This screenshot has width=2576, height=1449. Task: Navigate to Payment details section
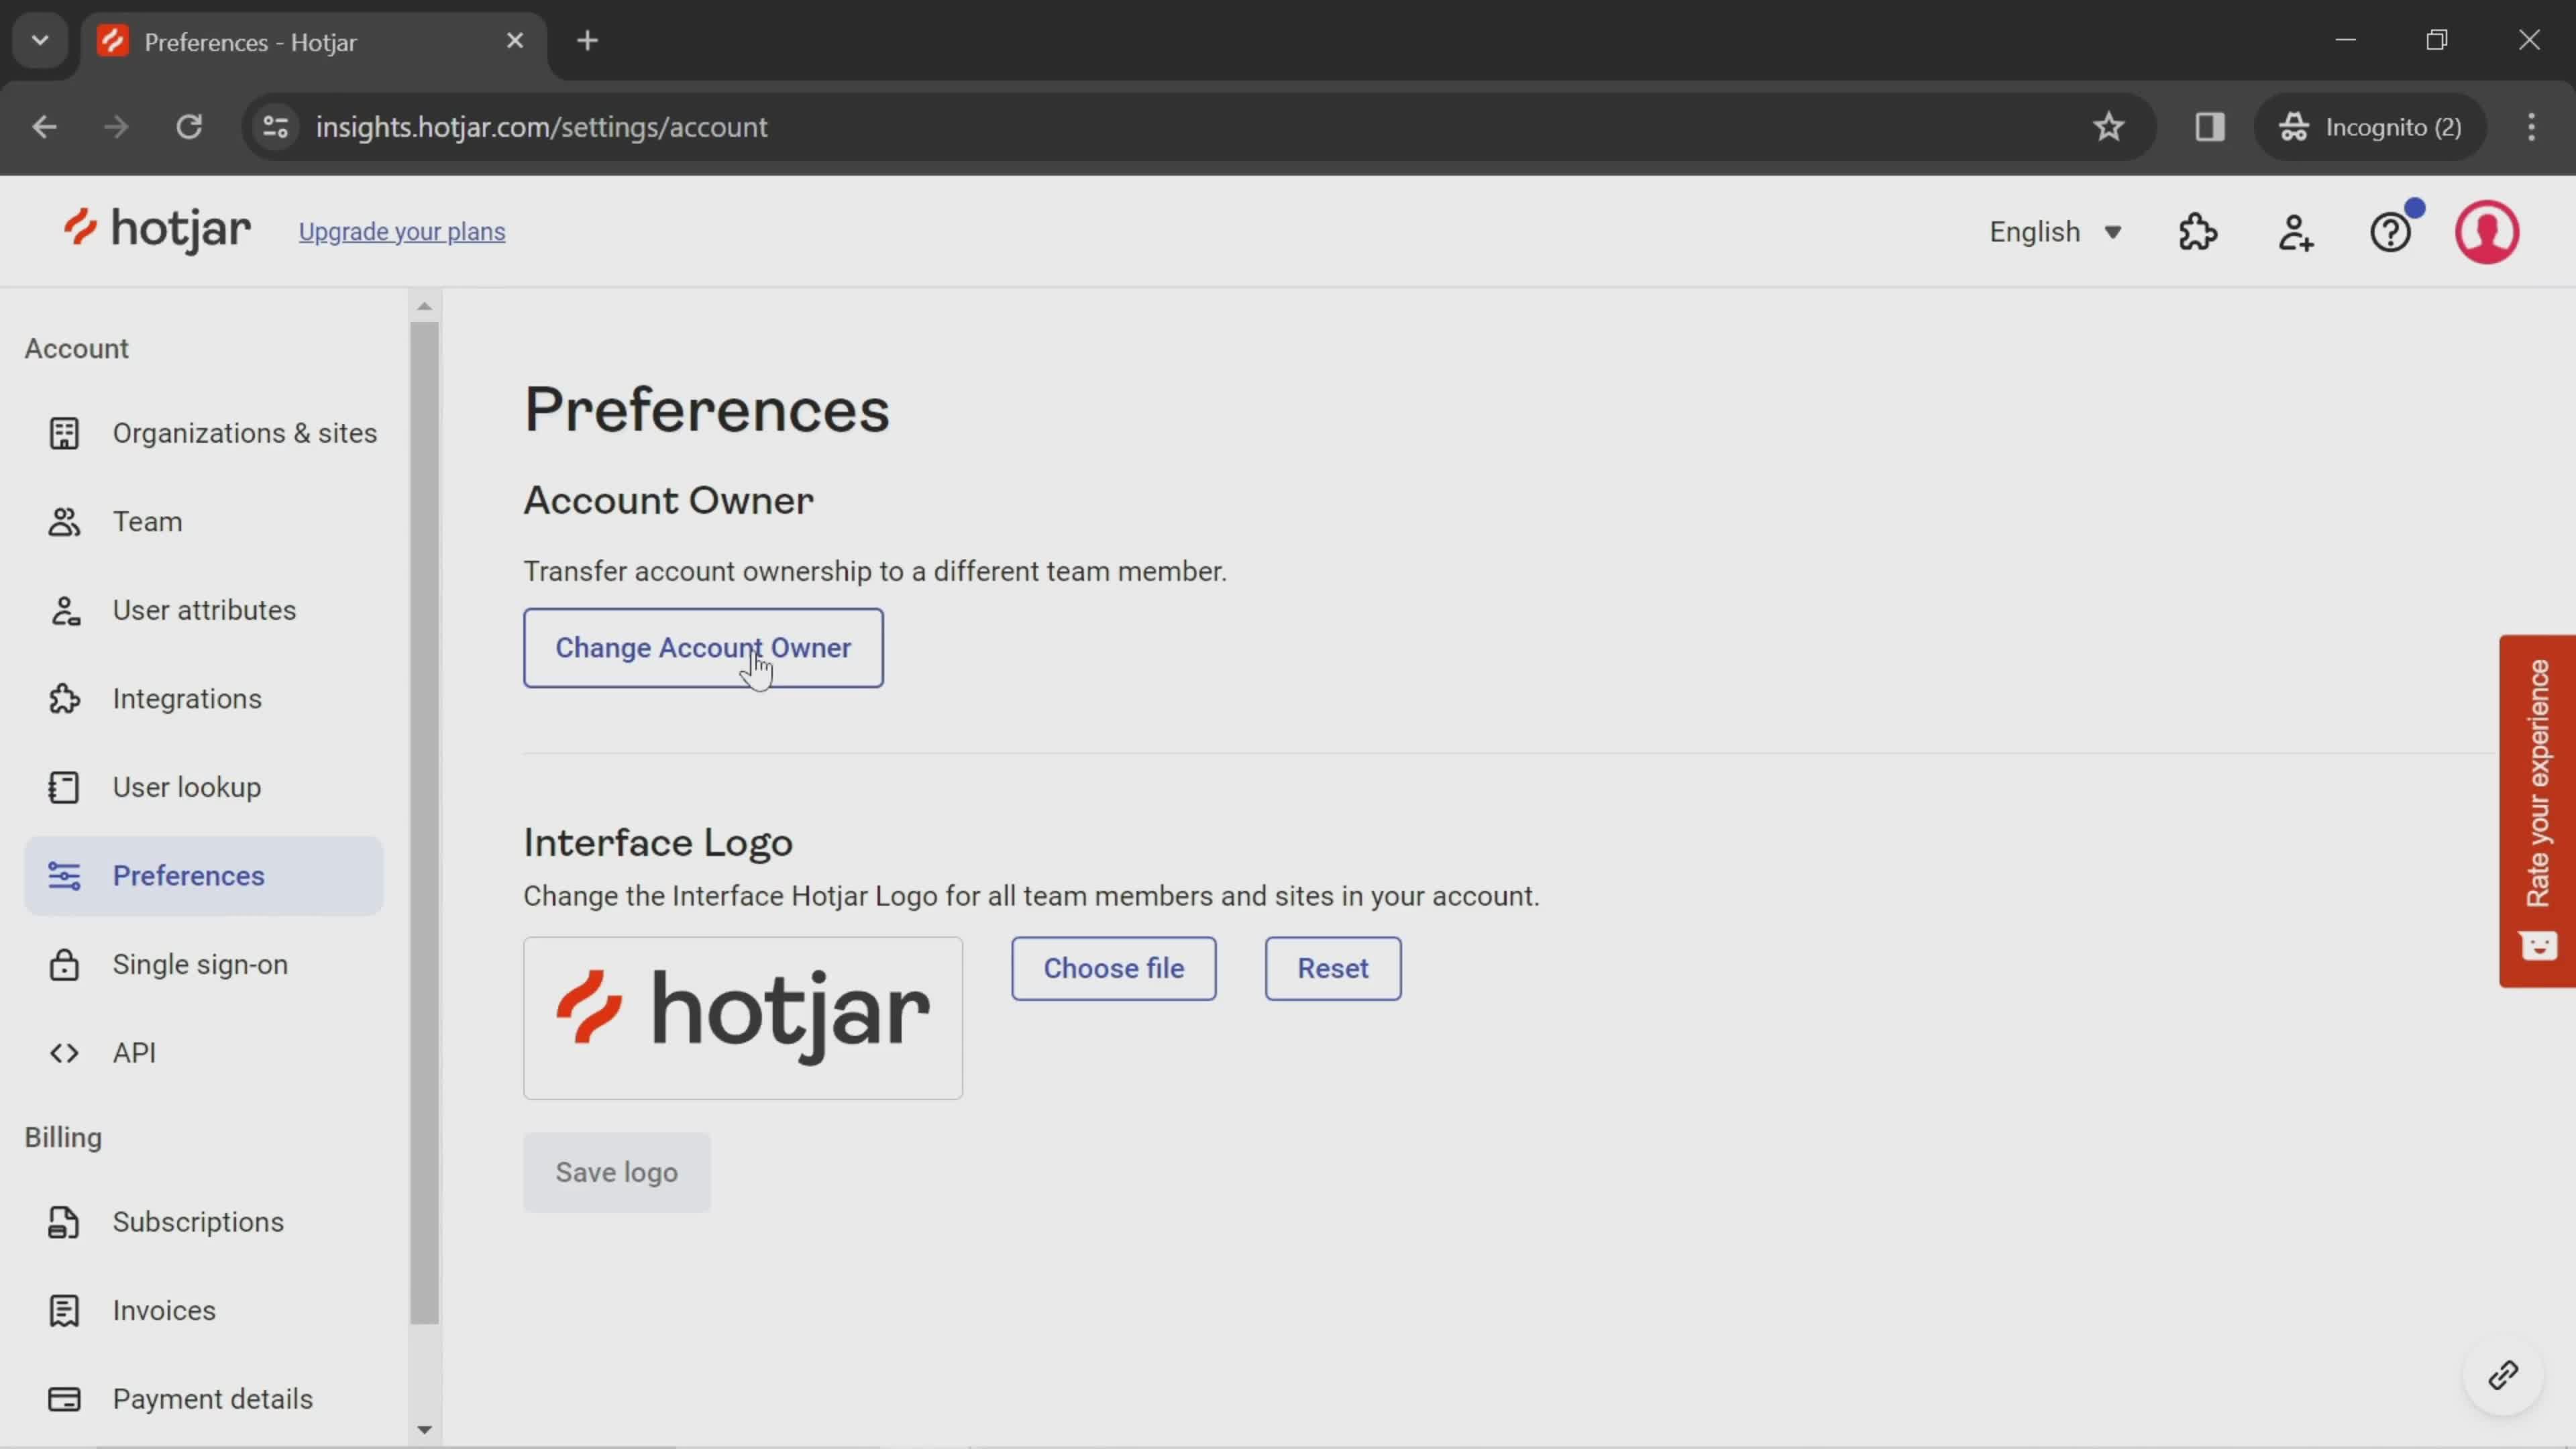tap(212, 1398)
